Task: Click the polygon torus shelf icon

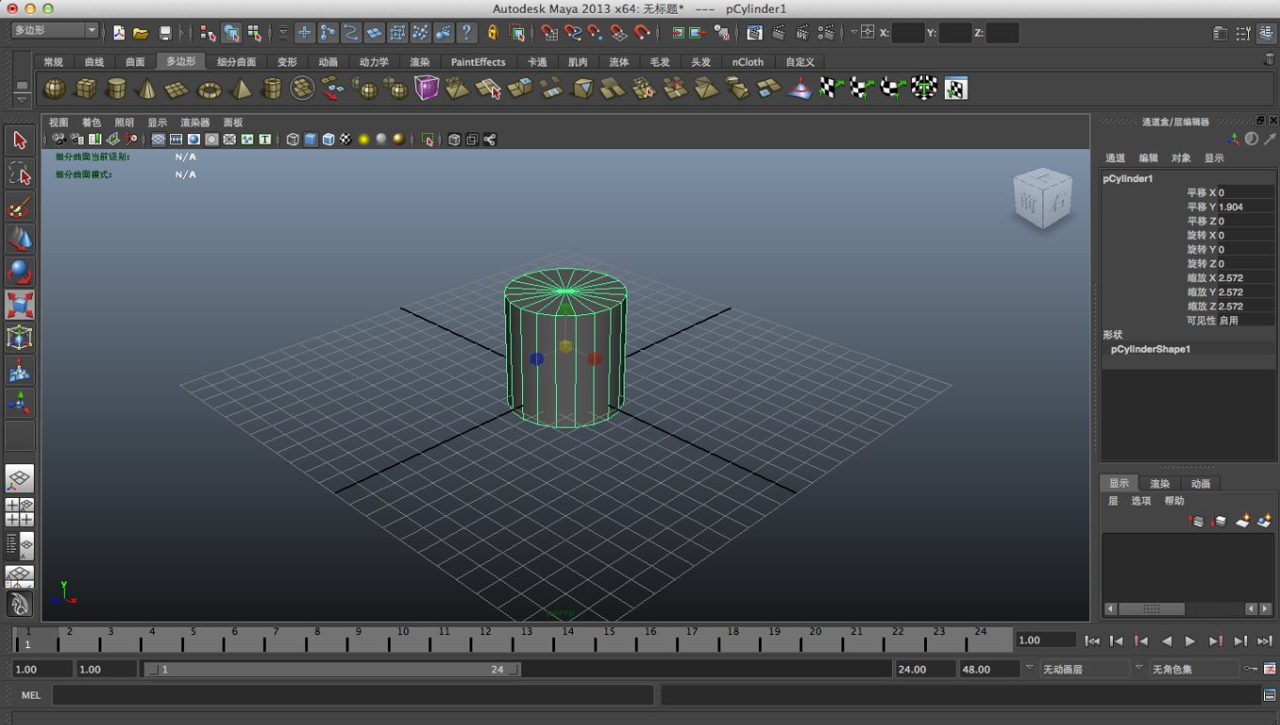Action: [208, 89]
